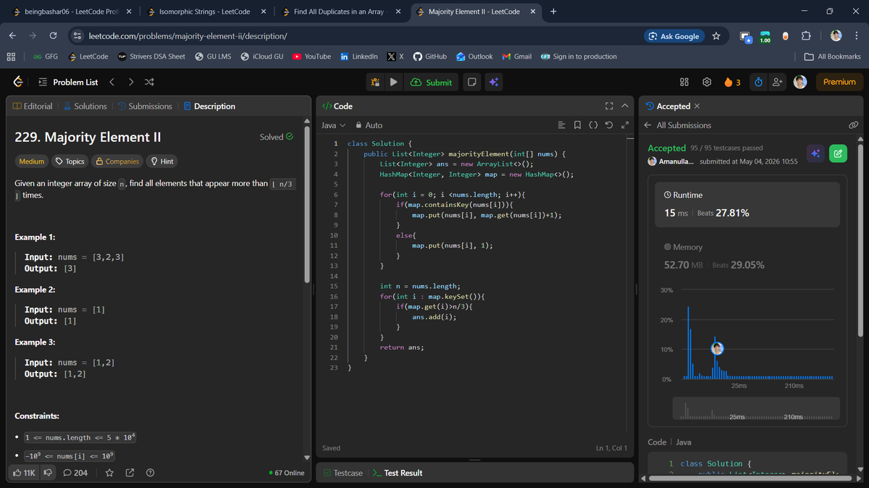Click the Topics tag

coord(70,161)
